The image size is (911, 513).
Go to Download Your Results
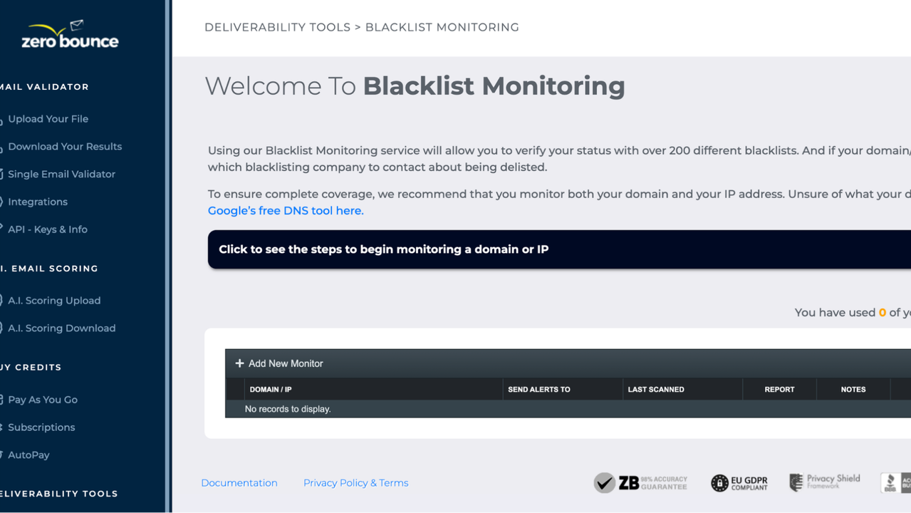pos(65,147)
